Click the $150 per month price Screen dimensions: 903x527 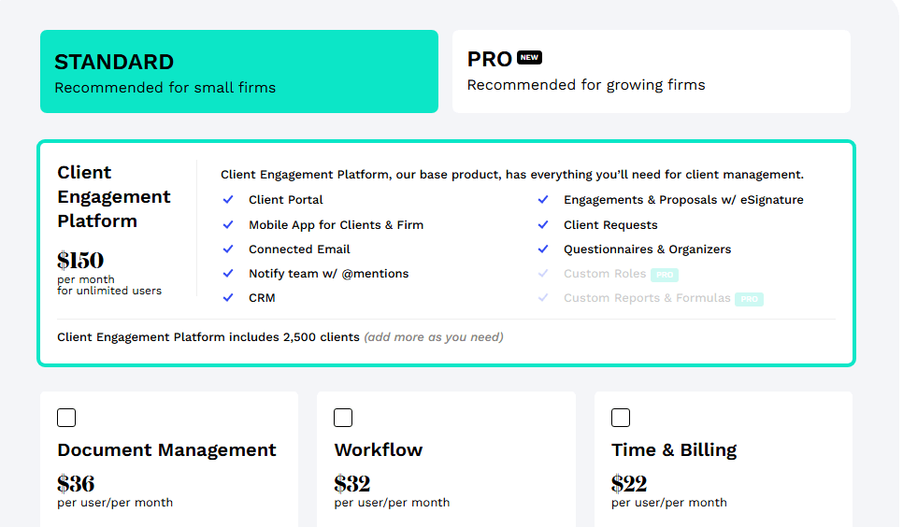(x=80, y=261)
